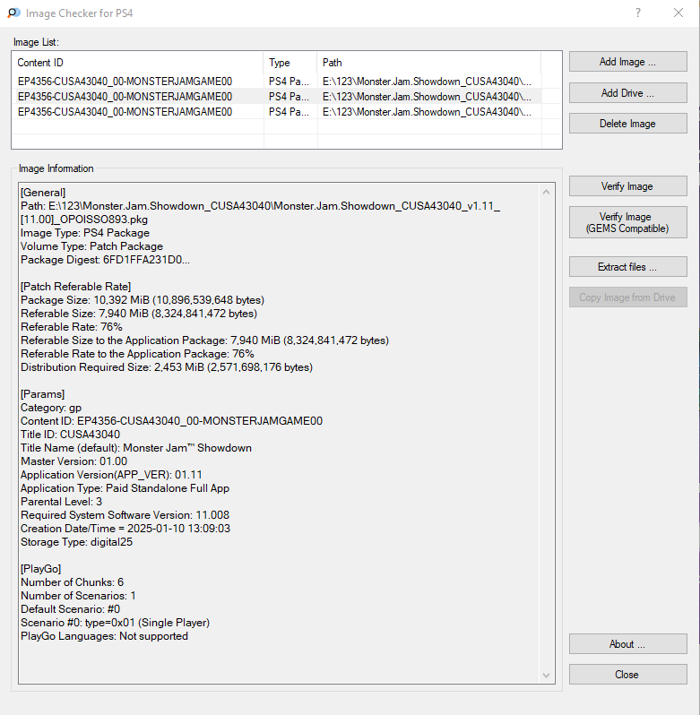Click the PlayGo Languages: Not supported line
The image size is (700, 715).
coord(105,636)
